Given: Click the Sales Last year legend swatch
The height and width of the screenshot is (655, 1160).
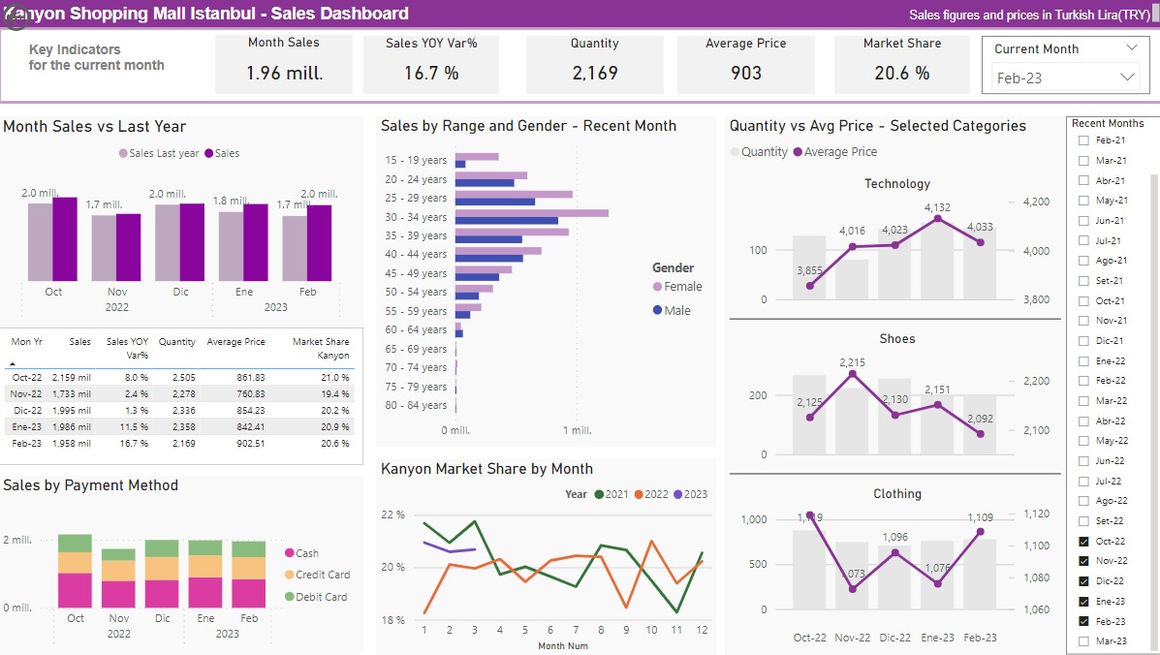Looking at the screenshot, I should (123, 153).
